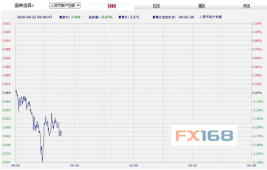Open the 人民币账户白银 product dropdown
The height and width of the screenshot is (170, 267).
coord(65,6)
